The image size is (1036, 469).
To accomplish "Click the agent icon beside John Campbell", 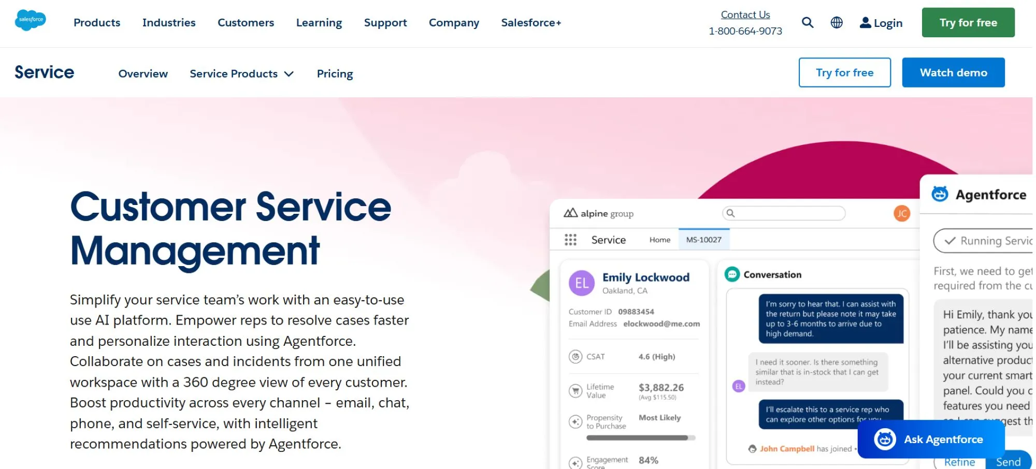I will coord(752,449).
